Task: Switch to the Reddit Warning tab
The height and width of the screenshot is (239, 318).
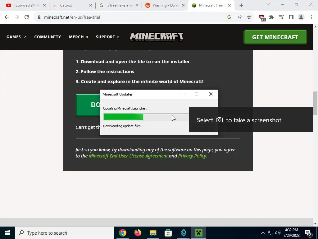Action: tap(165, 5)
